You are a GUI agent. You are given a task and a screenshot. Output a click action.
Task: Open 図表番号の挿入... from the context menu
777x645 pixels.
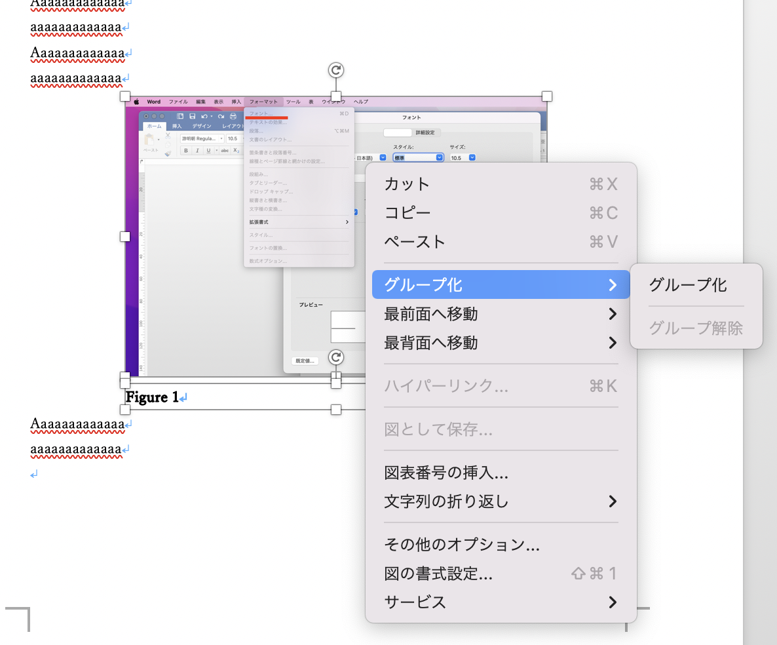[x=501, y=473]
